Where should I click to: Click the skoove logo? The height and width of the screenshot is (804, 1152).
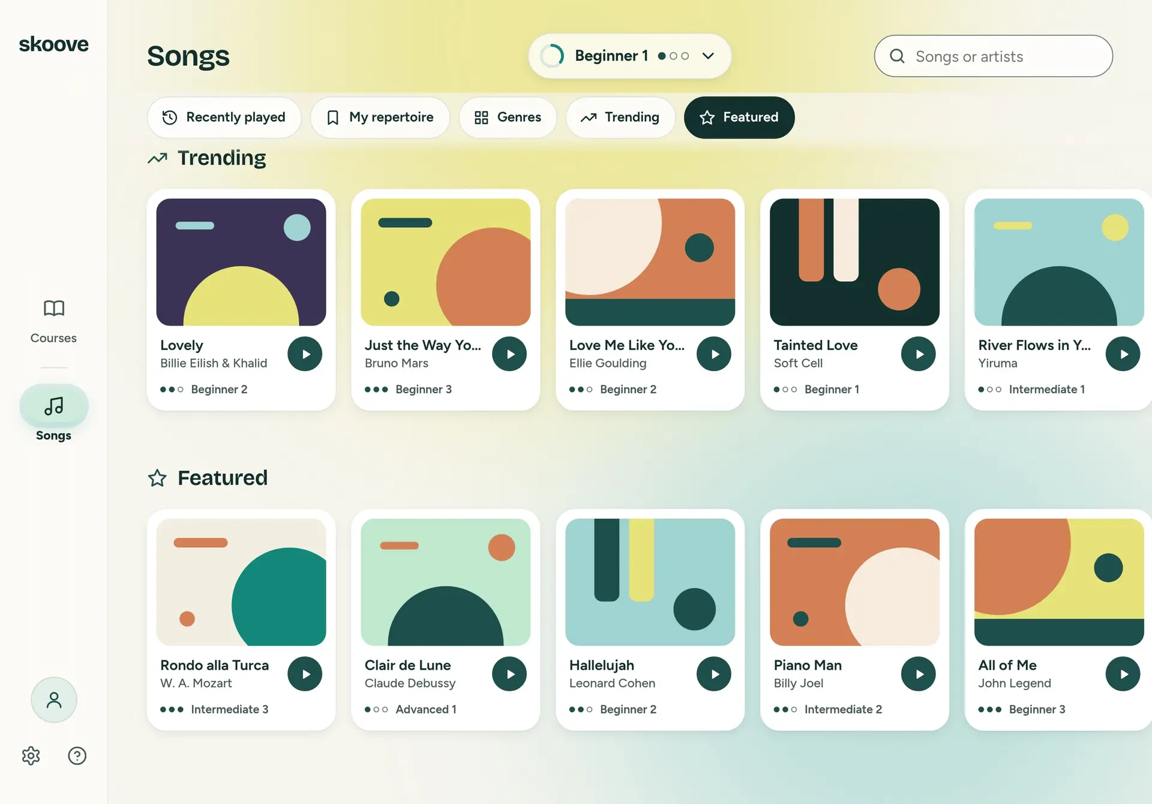click(53, 44)
